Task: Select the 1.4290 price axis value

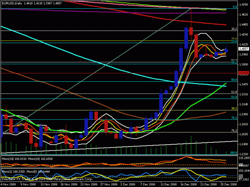Action: 244,34
